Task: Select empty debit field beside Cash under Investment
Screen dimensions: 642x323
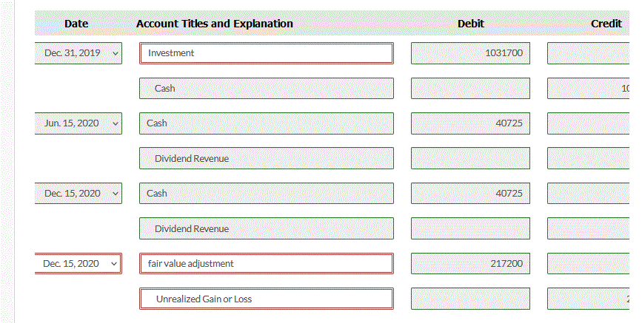Action: [x=470, y=89]
